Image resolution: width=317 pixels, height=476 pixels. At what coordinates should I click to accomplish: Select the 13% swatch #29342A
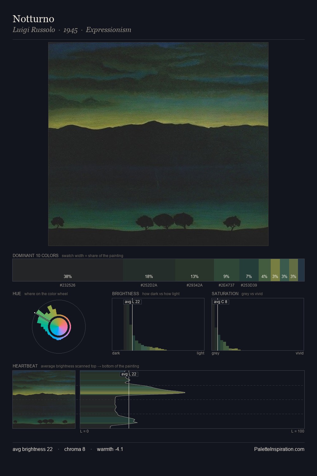pyautogui.click(x=195, y=270)
